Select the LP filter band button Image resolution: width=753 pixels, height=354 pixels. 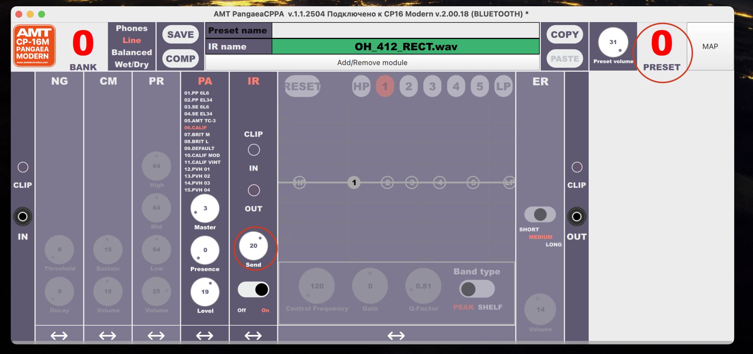503,86
